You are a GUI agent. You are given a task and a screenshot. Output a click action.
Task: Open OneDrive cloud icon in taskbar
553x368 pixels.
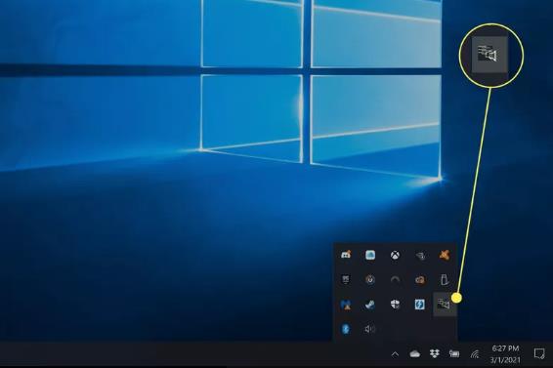415,353
